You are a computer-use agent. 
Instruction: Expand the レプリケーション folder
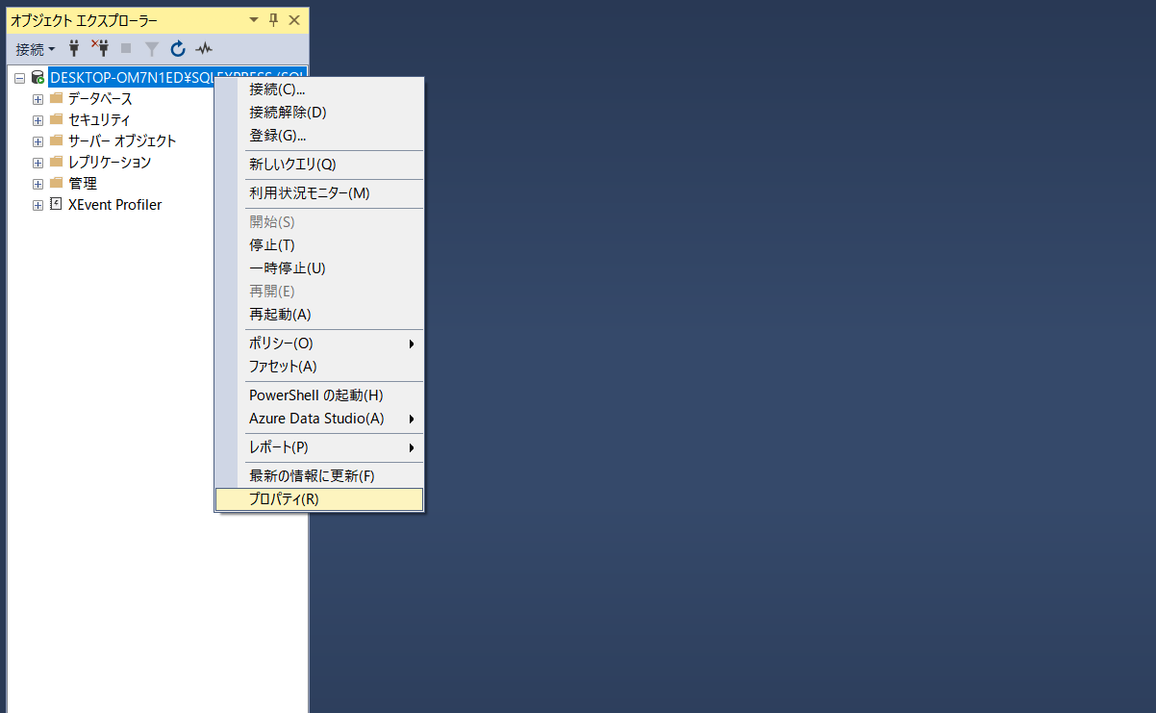pyautogui.click(x=38, y=162)
